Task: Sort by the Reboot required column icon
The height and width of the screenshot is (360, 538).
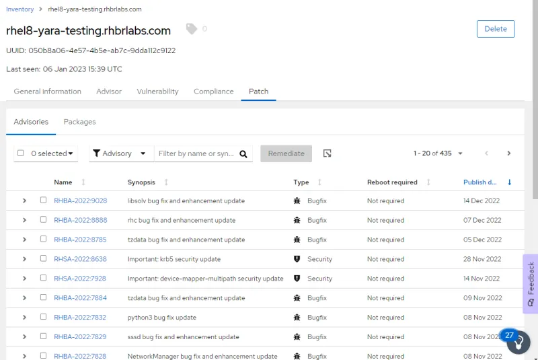Action: pos(428,182)
